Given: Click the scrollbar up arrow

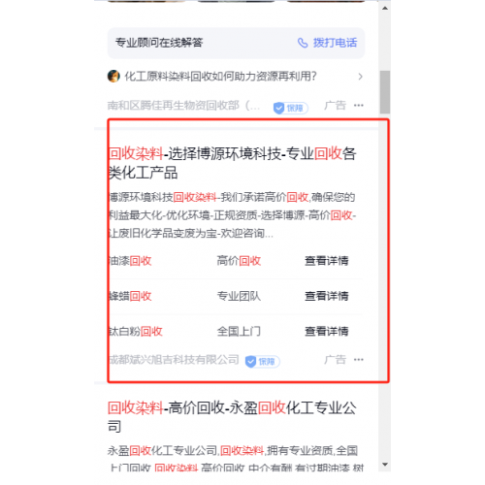Looking at the screenshot, I should point(385,8).
